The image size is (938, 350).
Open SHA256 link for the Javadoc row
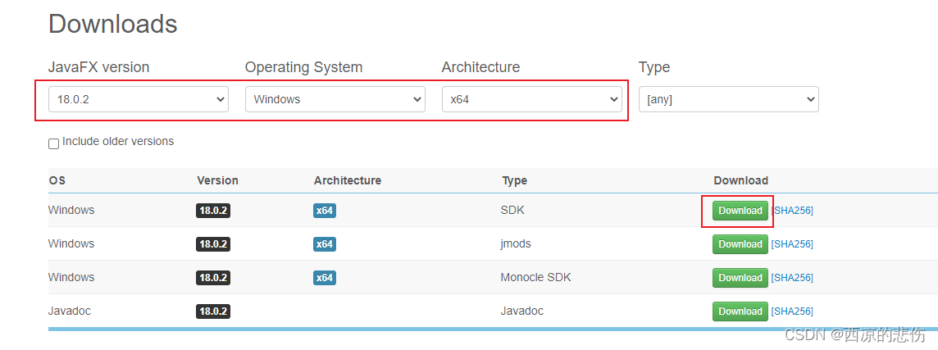click(x=792, y=311)
